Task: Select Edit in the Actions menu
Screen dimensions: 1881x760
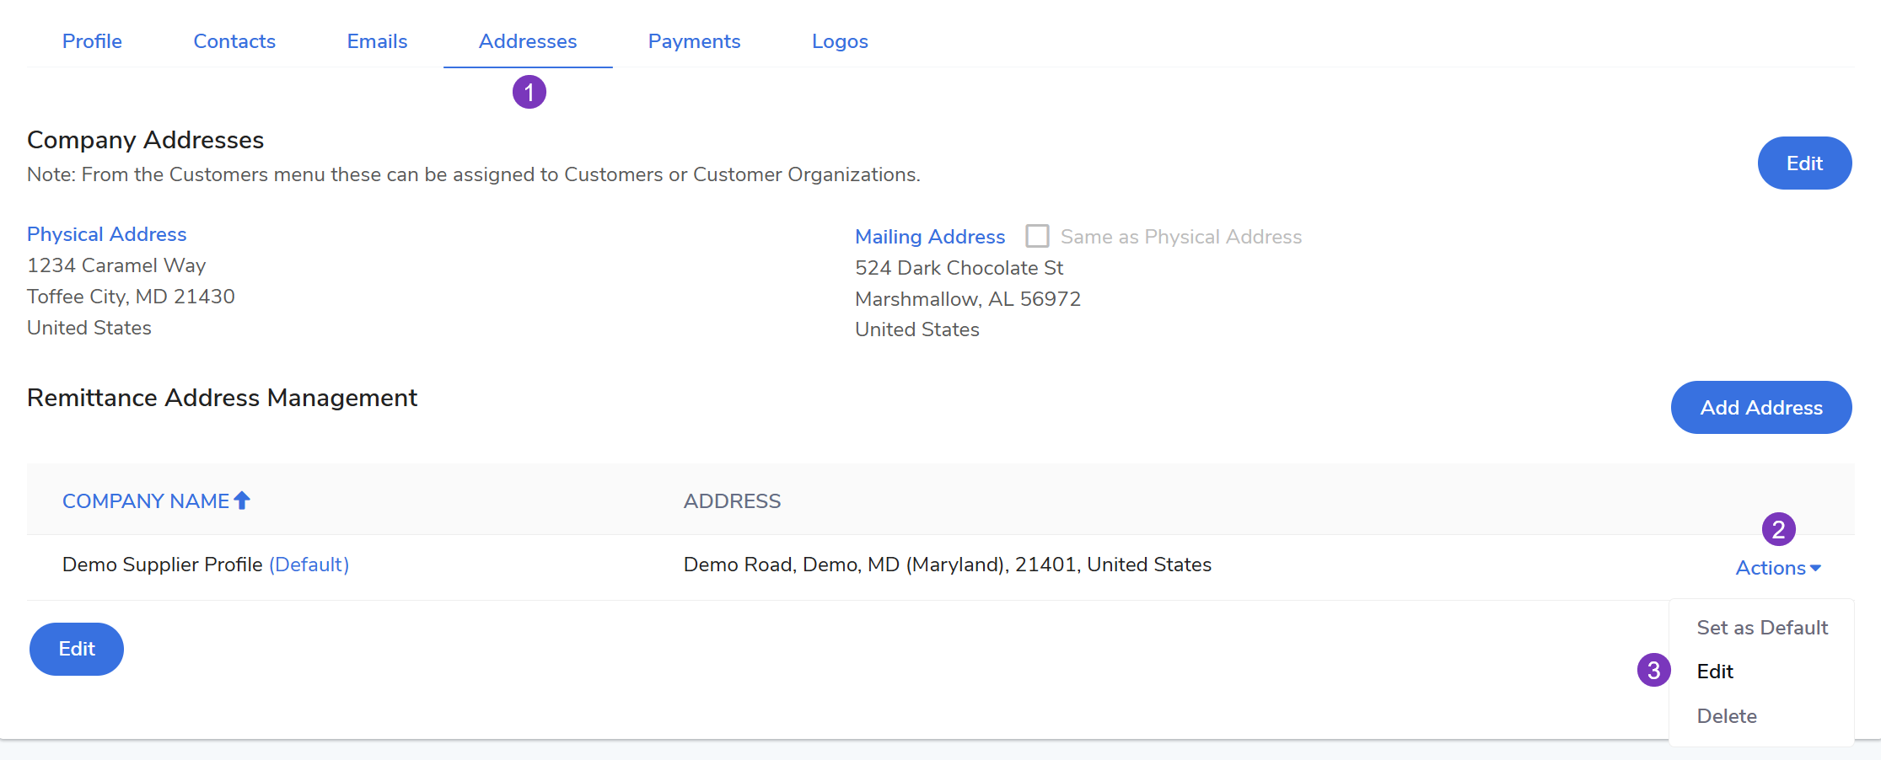Action: point(1715,672)
